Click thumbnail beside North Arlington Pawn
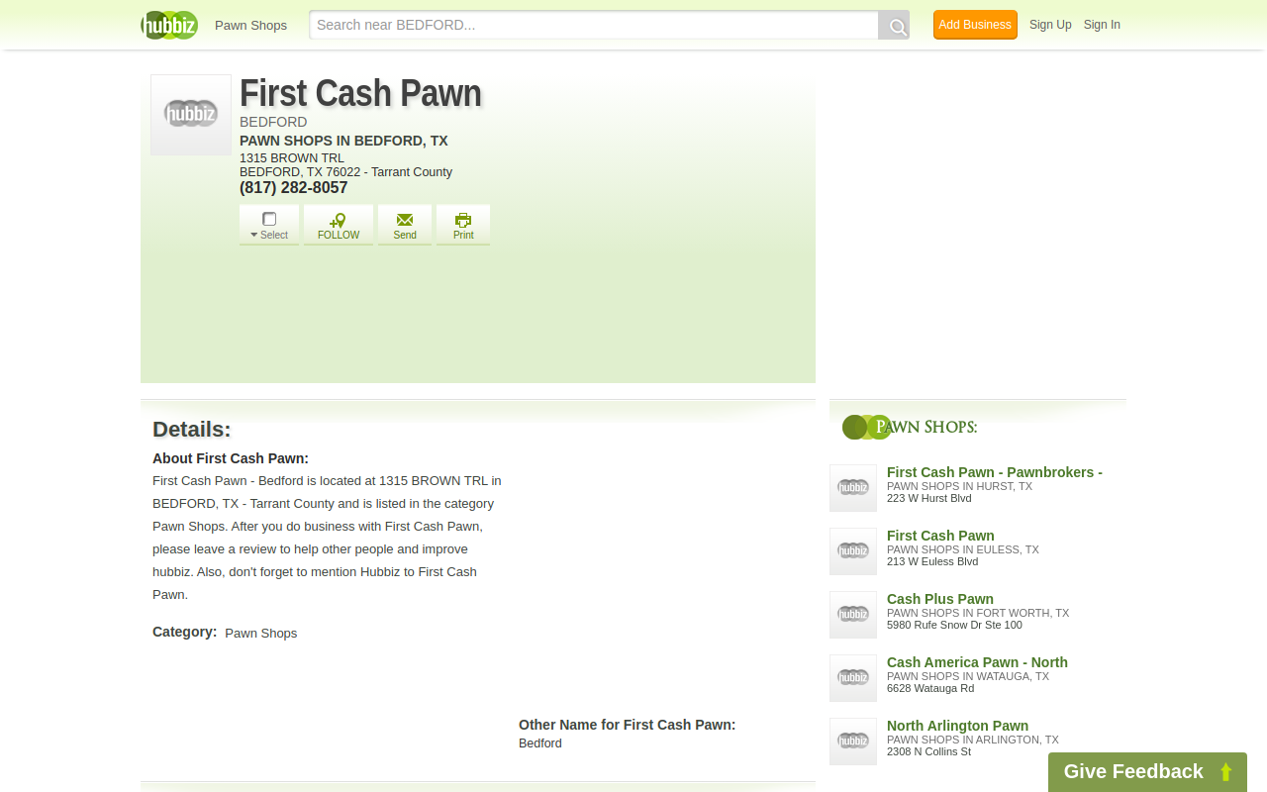The width and height of the screenshot is (1267, 792). coord(853,742)
